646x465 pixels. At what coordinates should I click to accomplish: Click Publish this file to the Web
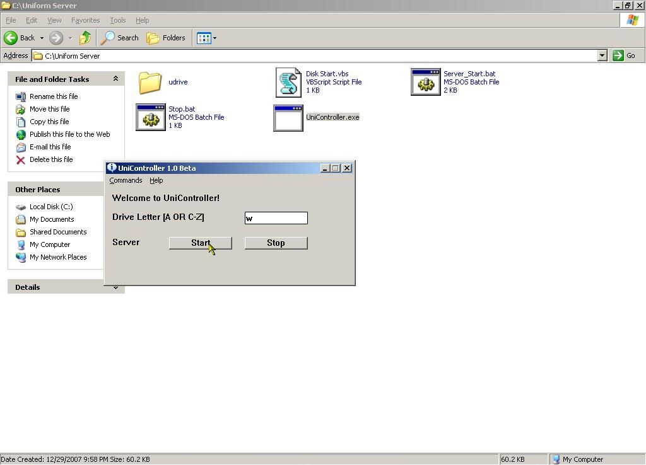(x=69, y=134)
